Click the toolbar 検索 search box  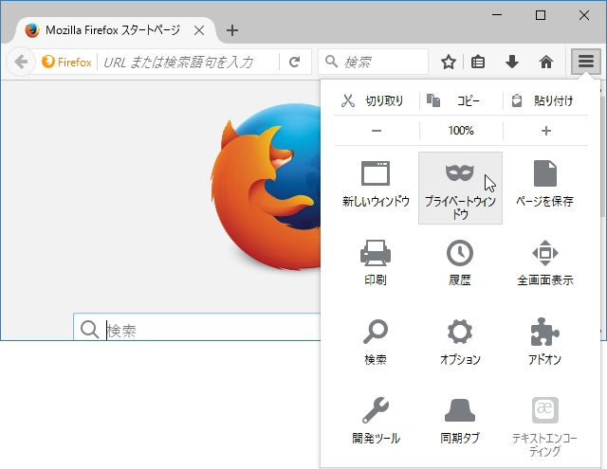(x=373, y=62)
